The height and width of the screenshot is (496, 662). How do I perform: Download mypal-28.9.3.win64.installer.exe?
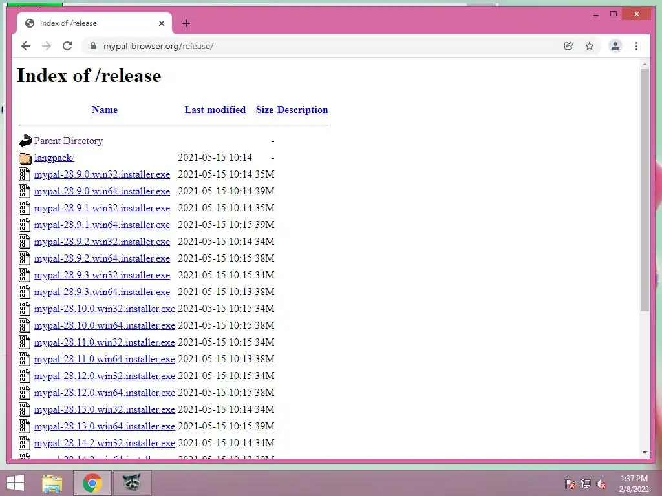click(x=102, y=292)
